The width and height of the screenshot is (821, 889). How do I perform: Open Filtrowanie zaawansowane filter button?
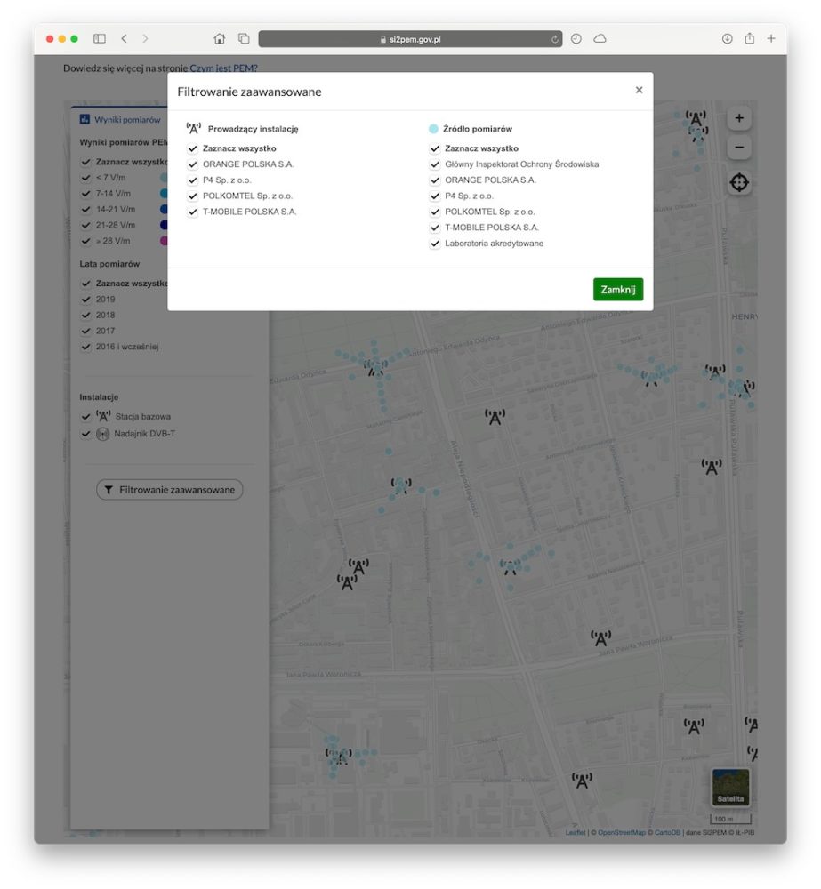170,490
